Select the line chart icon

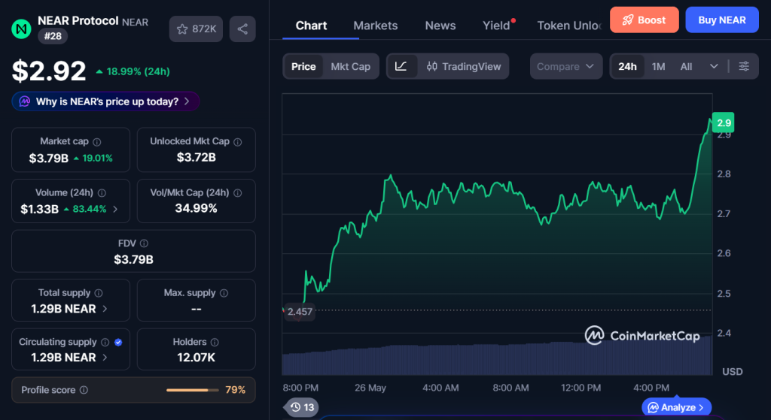pyautogui.click(x=401, y=66)
